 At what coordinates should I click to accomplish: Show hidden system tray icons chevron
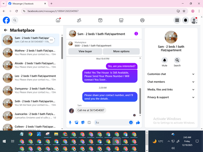click(168, 141)
